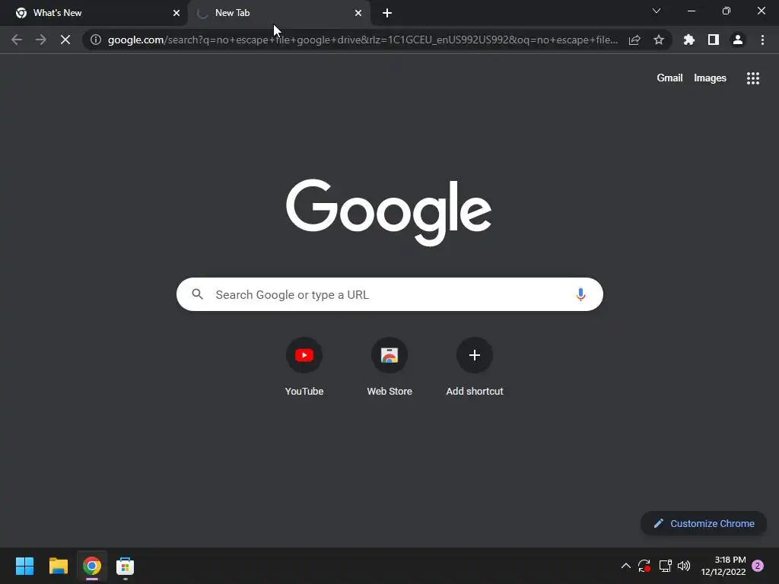Switch to the What's New tab

point(94,13)
